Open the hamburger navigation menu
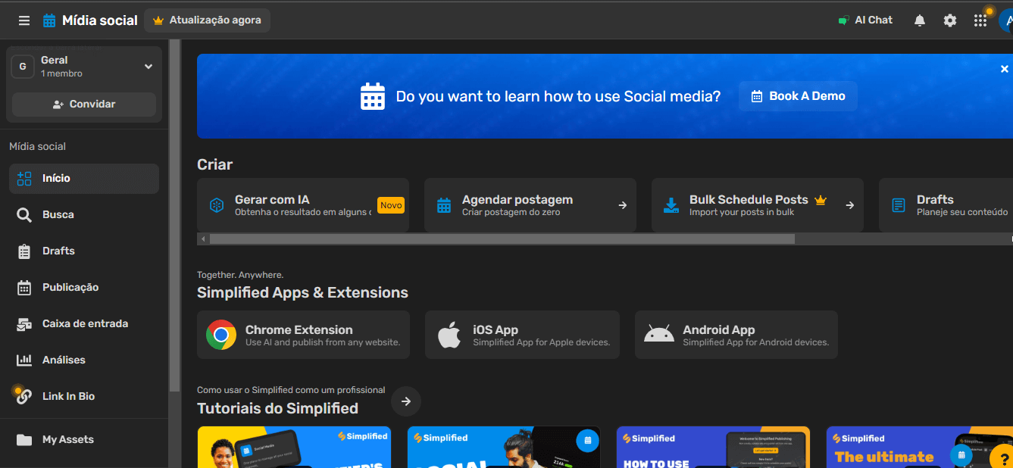The height and width of the screenshot is (468, 1013). (24, 20)
